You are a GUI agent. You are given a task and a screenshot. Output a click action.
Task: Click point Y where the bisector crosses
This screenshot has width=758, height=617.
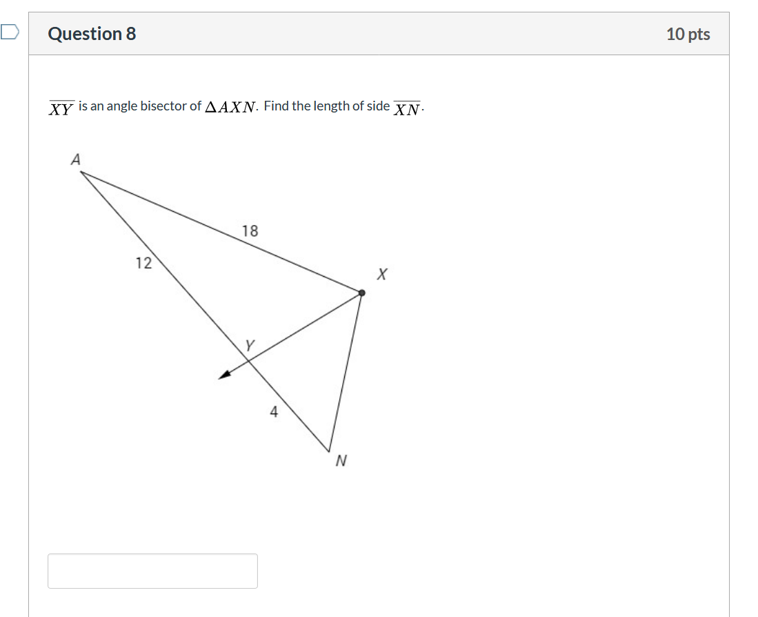click(248, 344)
